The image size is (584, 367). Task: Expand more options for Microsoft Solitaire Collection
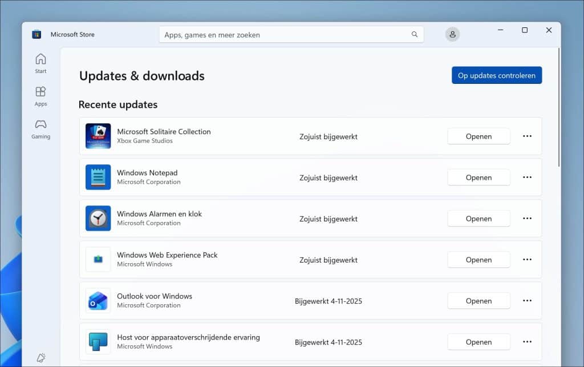[527, 136]
